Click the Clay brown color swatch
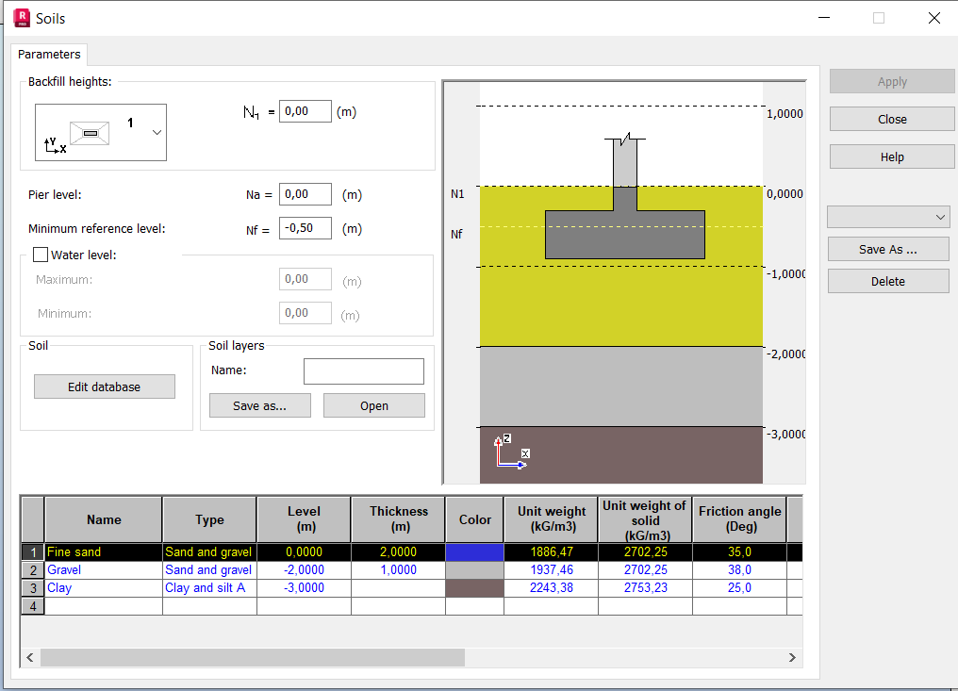Screen dimensions: 958x691 [474, 587]
